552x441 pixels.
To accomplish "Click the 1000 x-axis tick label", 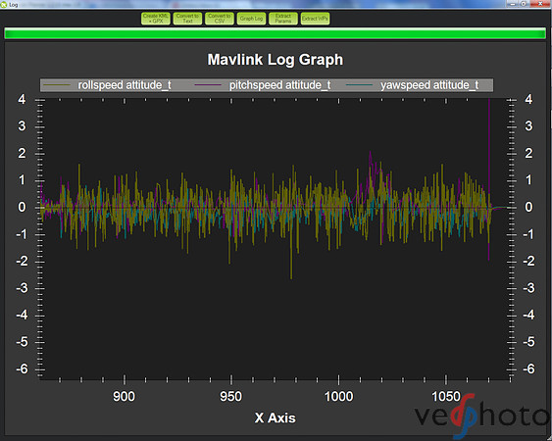I will point(338,397).
